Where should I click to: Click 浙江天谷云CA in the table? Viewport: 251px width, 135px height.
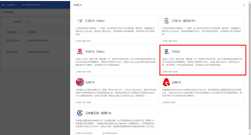point(13,40)
